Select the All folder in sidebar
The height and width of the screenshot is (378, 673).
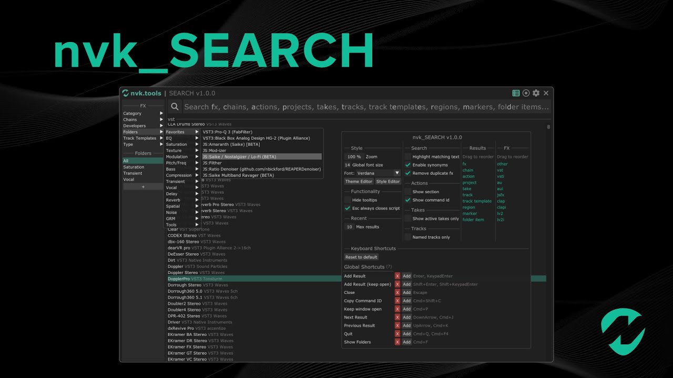pos(143,161)
